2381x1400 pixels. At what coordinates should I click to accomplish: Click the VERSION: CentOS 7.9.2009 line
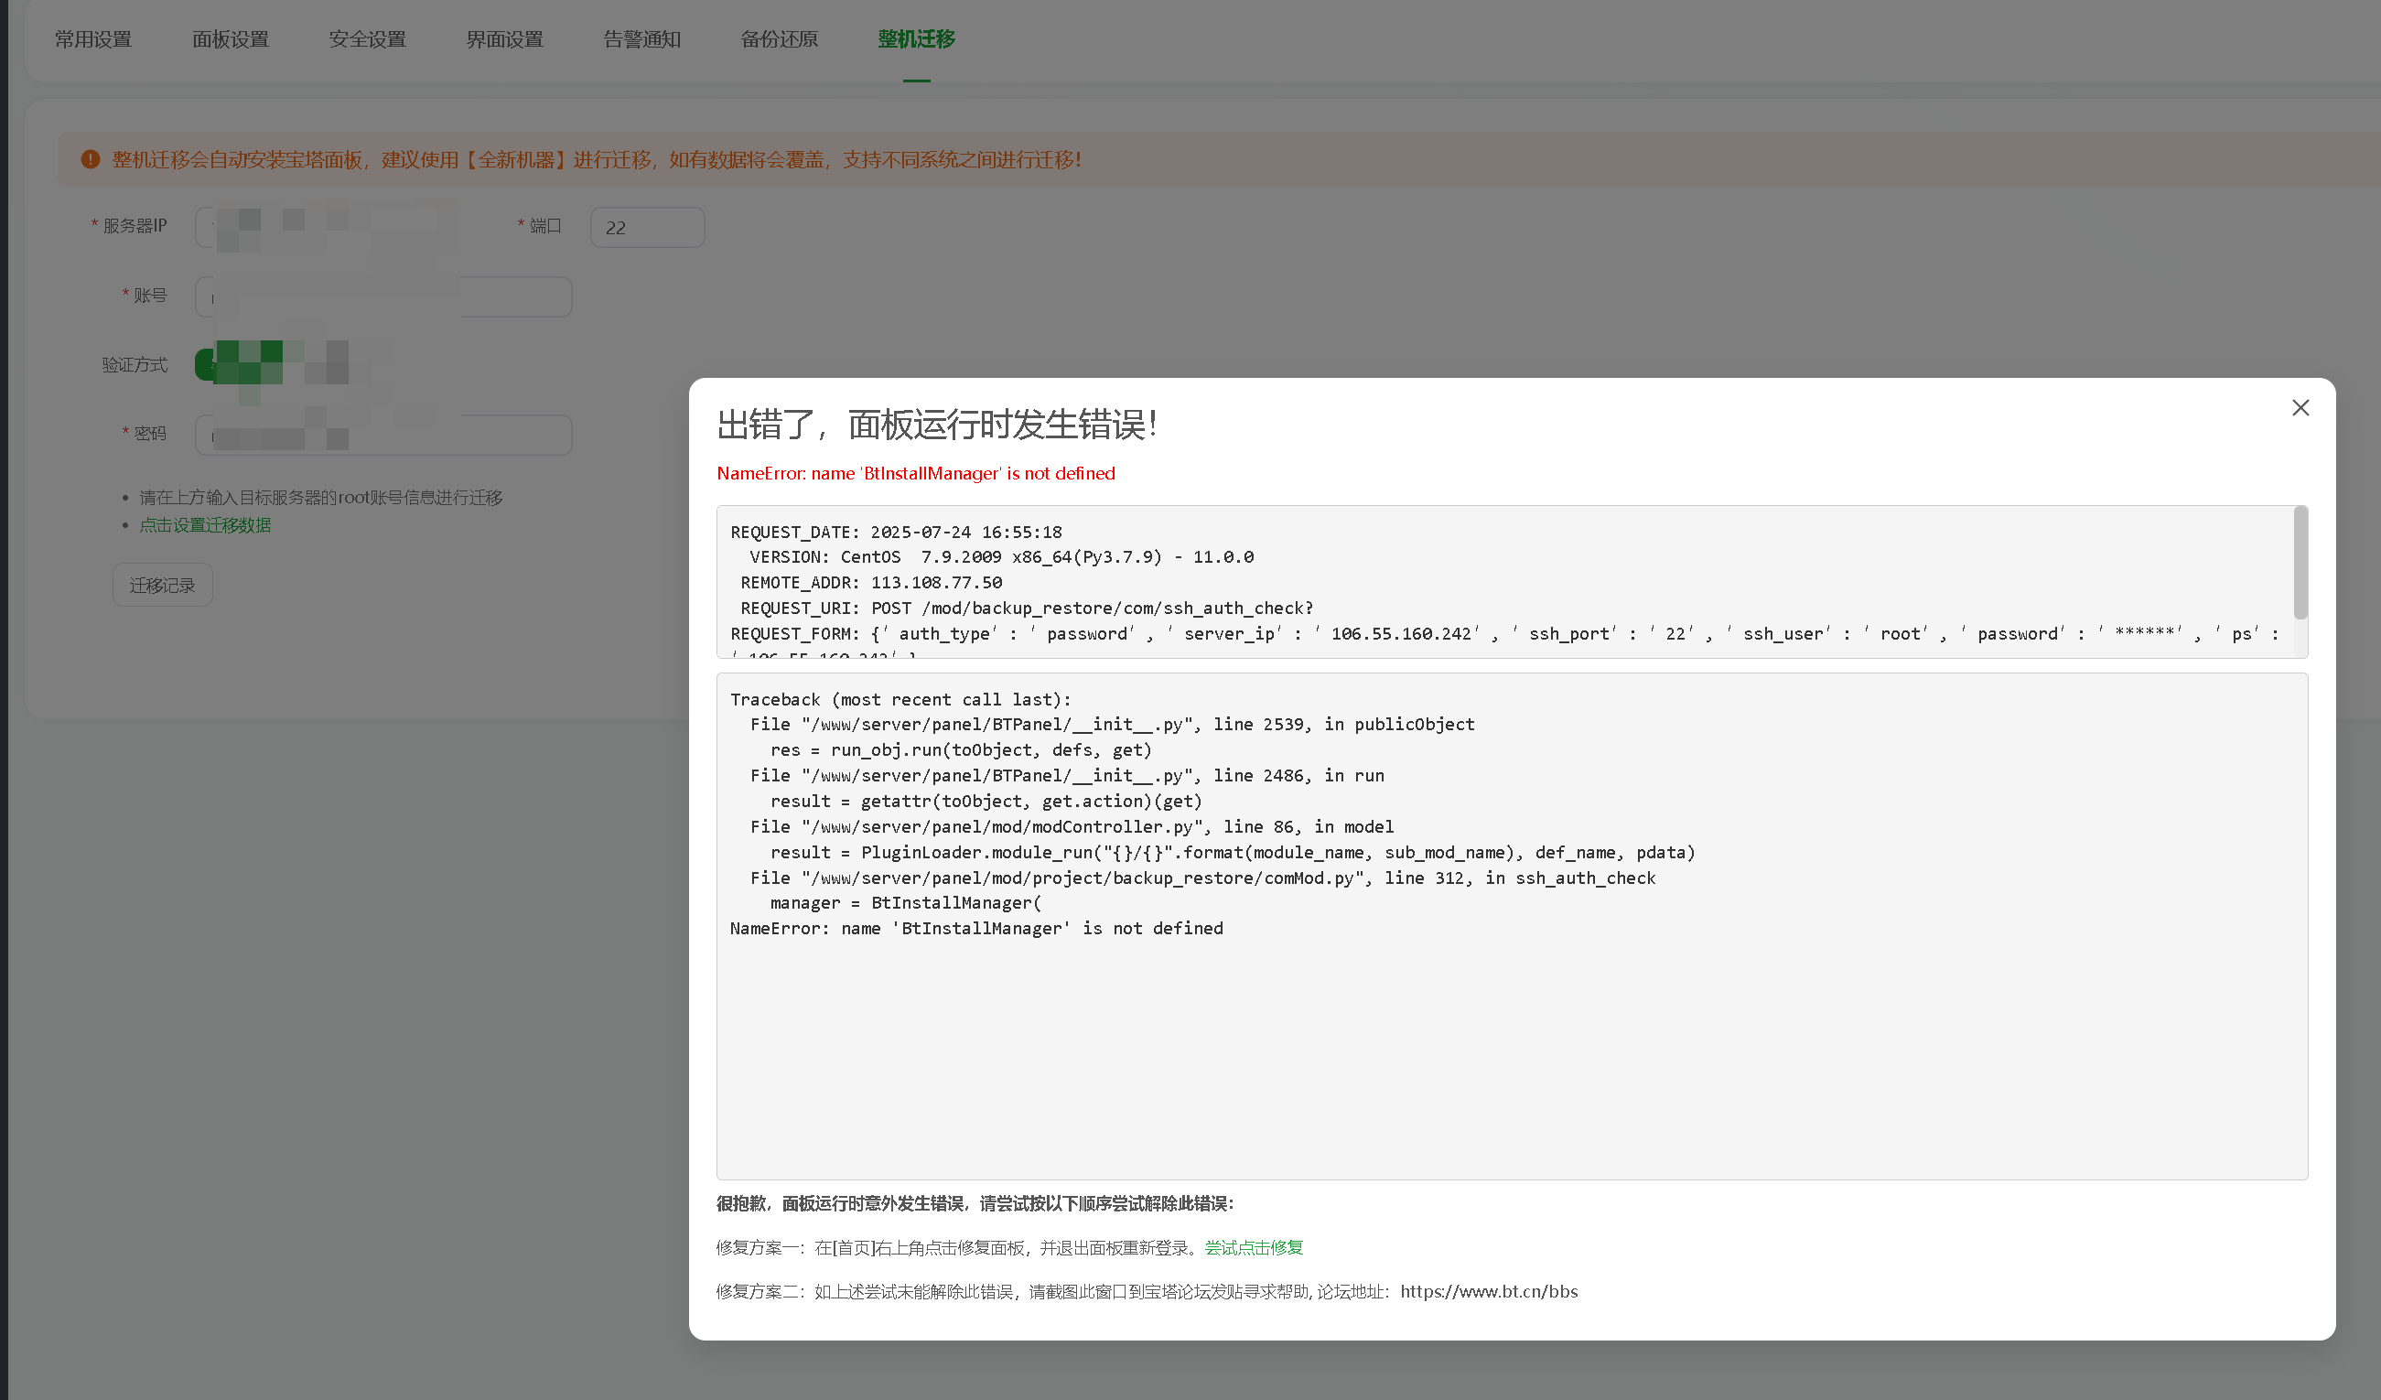pyautogui.click(x=1001, y=557)
